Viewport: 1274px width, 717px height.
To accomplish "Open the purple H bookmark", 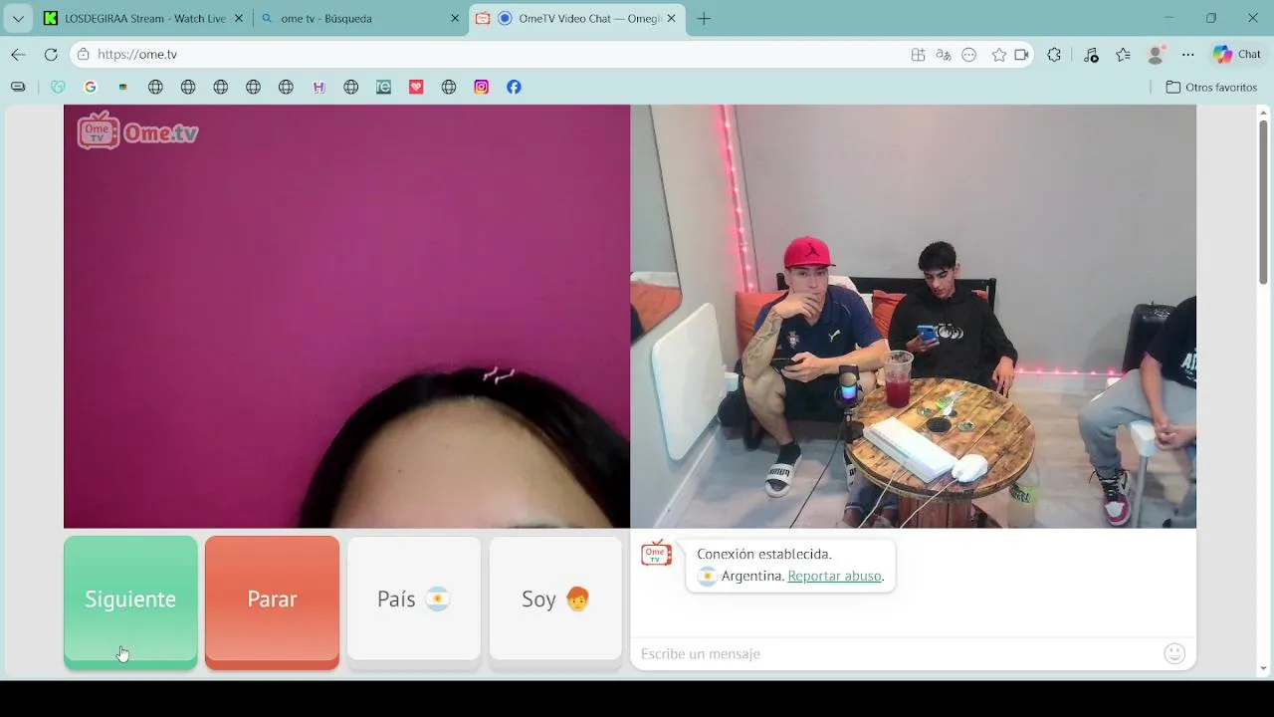I will click(318, 88).
